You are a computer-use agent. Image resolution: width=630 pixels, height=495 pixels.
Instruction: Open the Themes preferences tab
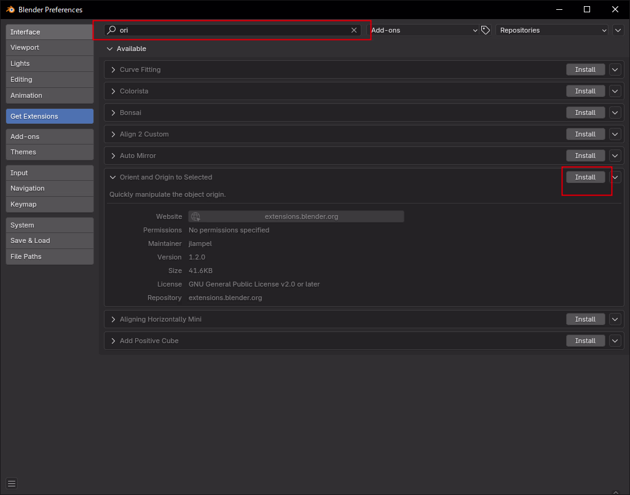coord(50,152)
